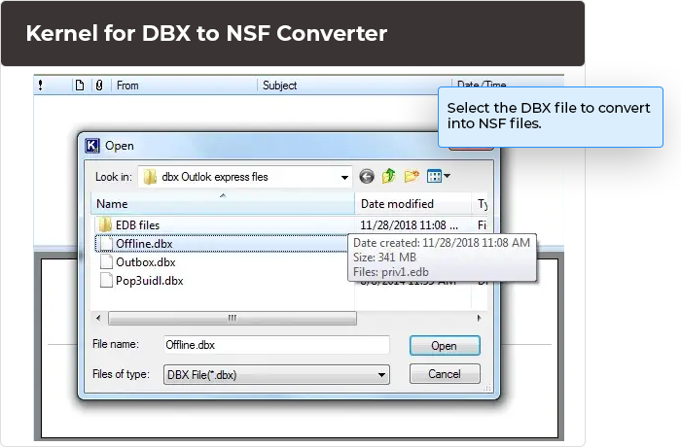681x447 pixels.
Task: Click the From column header in main window
Action: (x=184, y=86)
